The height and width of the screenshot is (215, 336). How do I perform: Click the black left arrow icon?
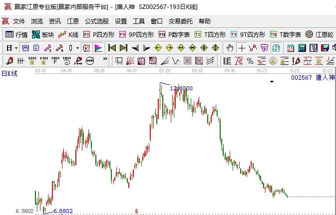pos(135,48)
